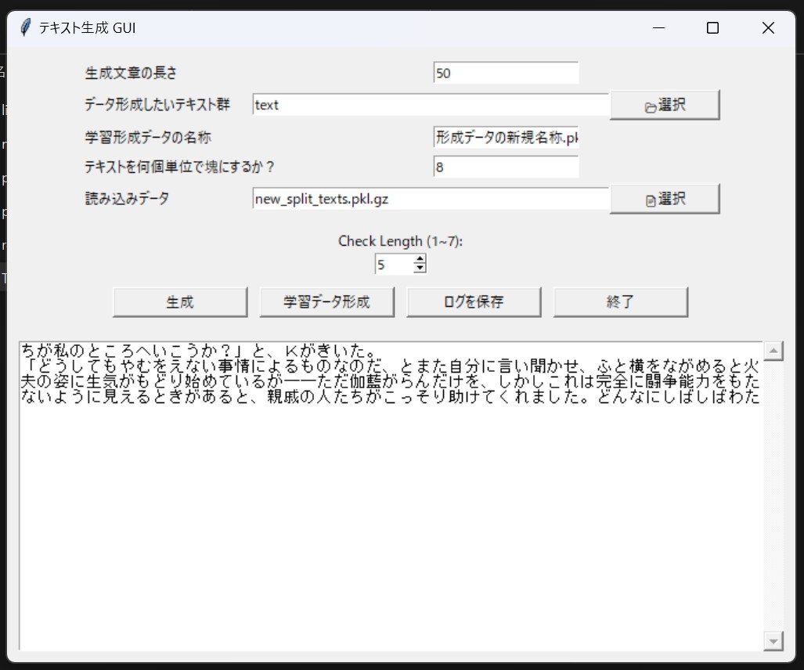
Task: Focus the chunk unit field showing 8
Action: tap(506, 167)
